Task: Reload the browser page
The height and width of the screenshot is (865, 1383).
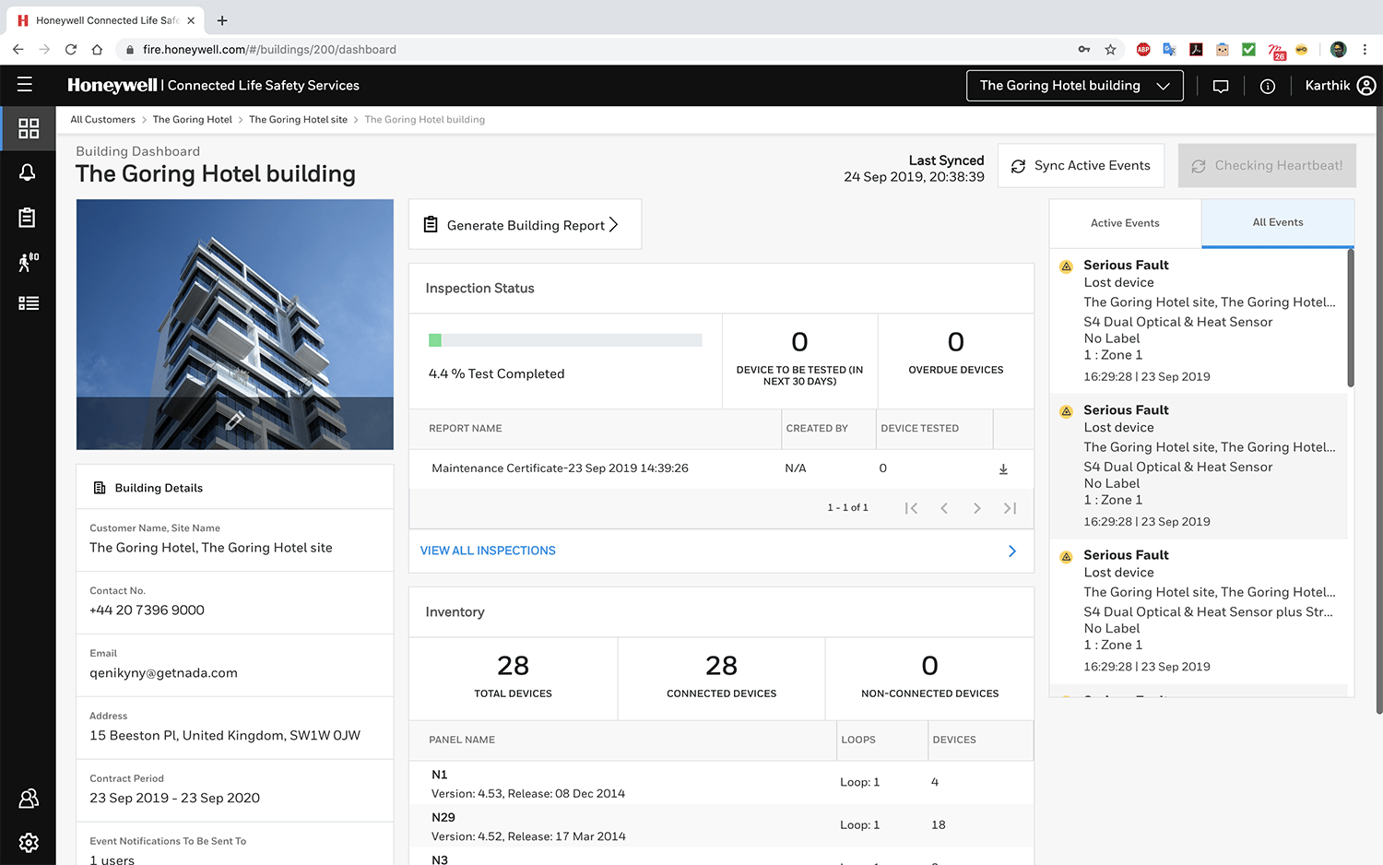Action: coord(71,49)
